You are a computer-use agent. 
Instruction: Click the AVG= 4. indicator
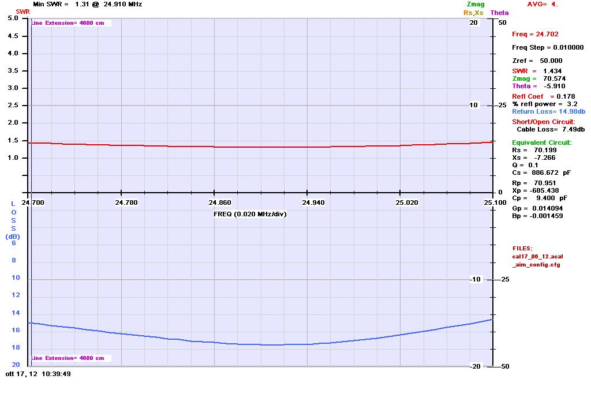(543, 4)
